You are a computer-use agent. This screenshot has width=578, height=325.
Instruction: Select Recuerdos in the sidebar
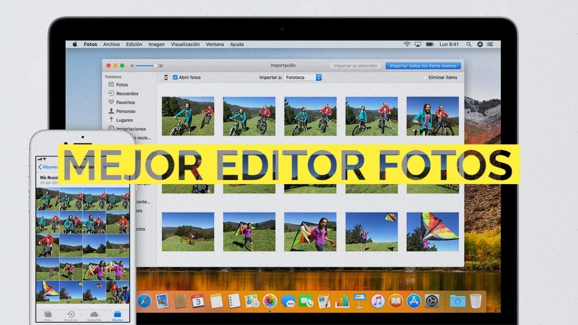tap(123, 93)
